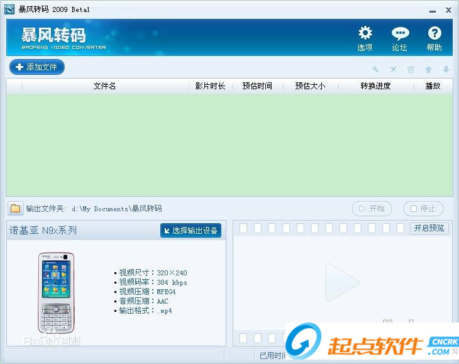Click the large play triangle in preview
The height and width of the screenshot is (364, 459).
342,282
